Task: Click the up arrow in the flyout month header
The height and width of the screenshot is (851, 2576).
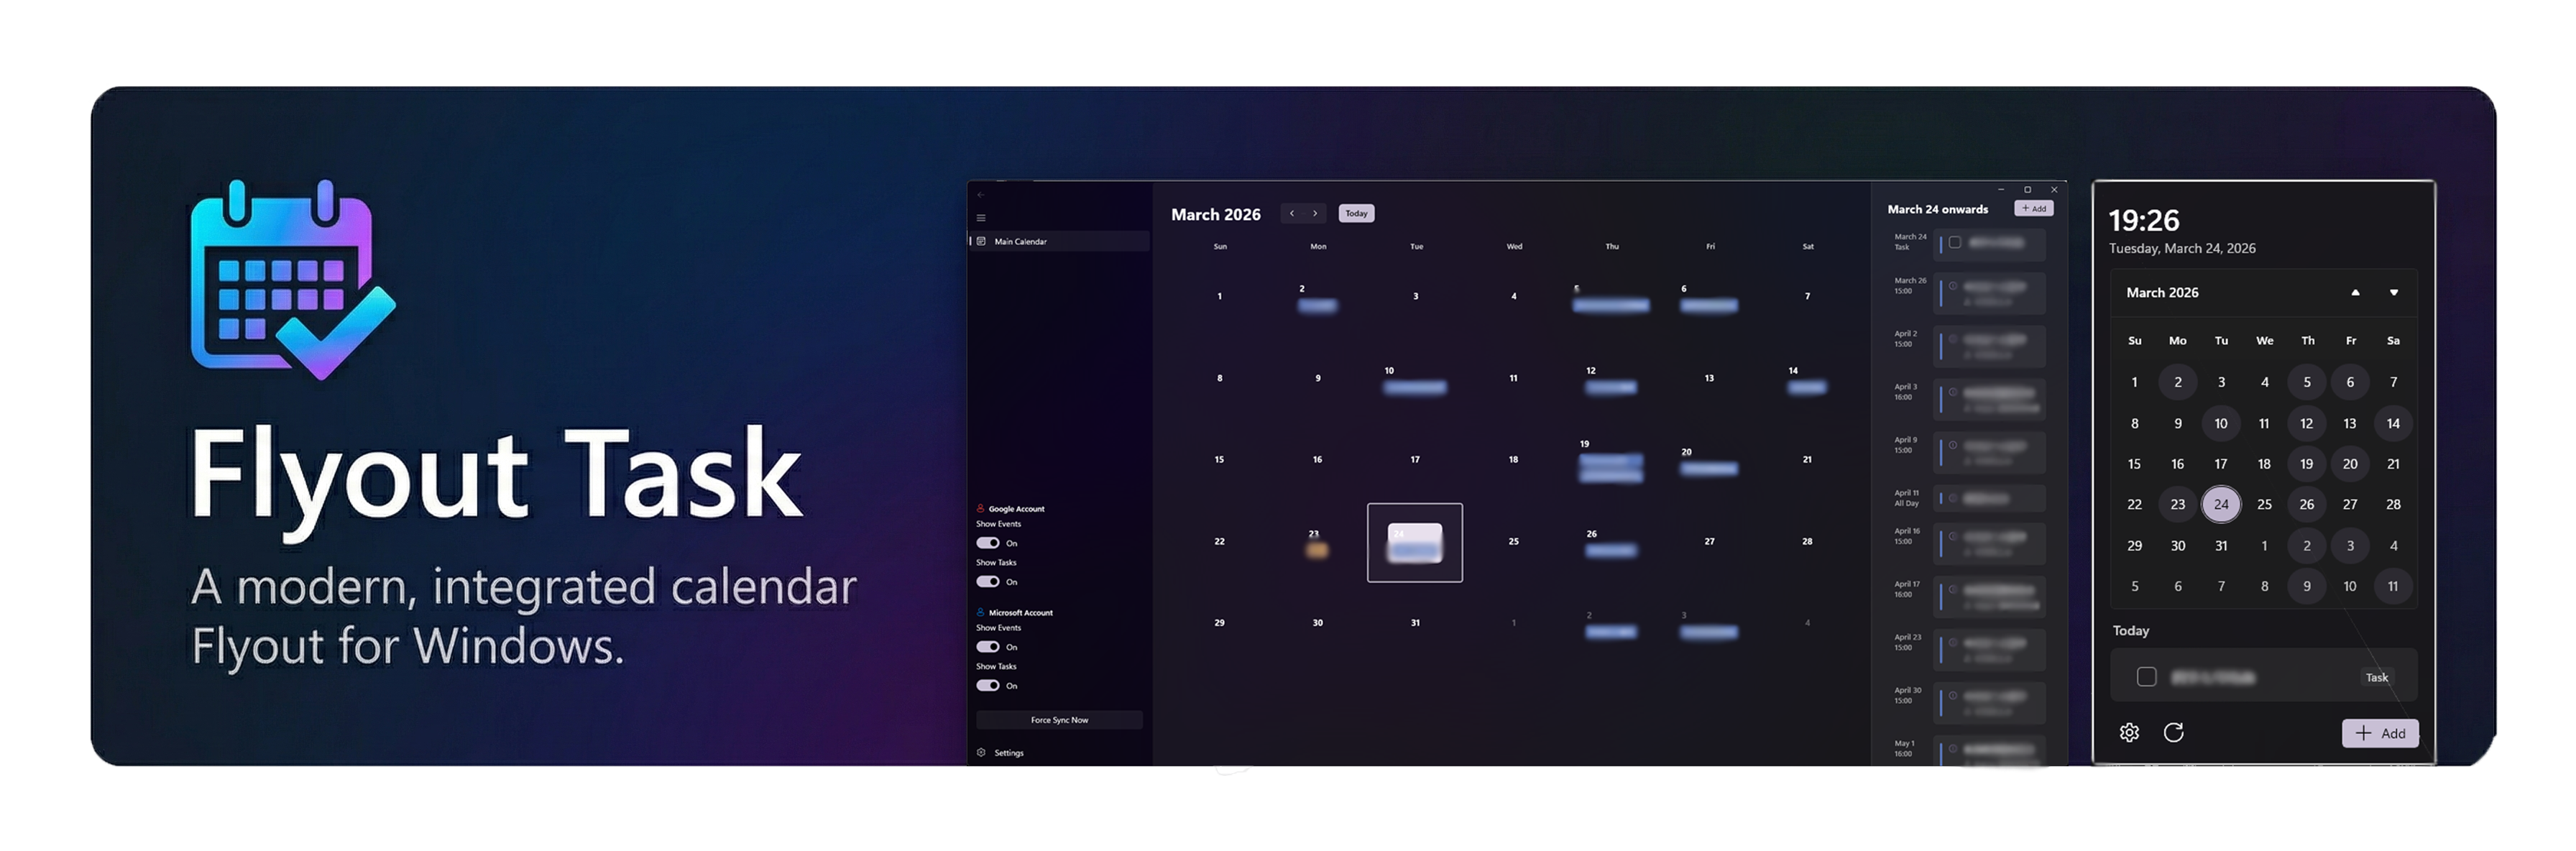Action: (2355, 293)
